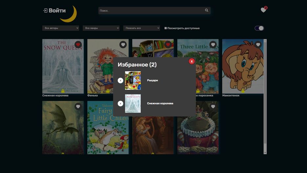Toggle heart on the Рыцари bookshelf card
Viewport: 307px width, 173px height.
[168, 44]
